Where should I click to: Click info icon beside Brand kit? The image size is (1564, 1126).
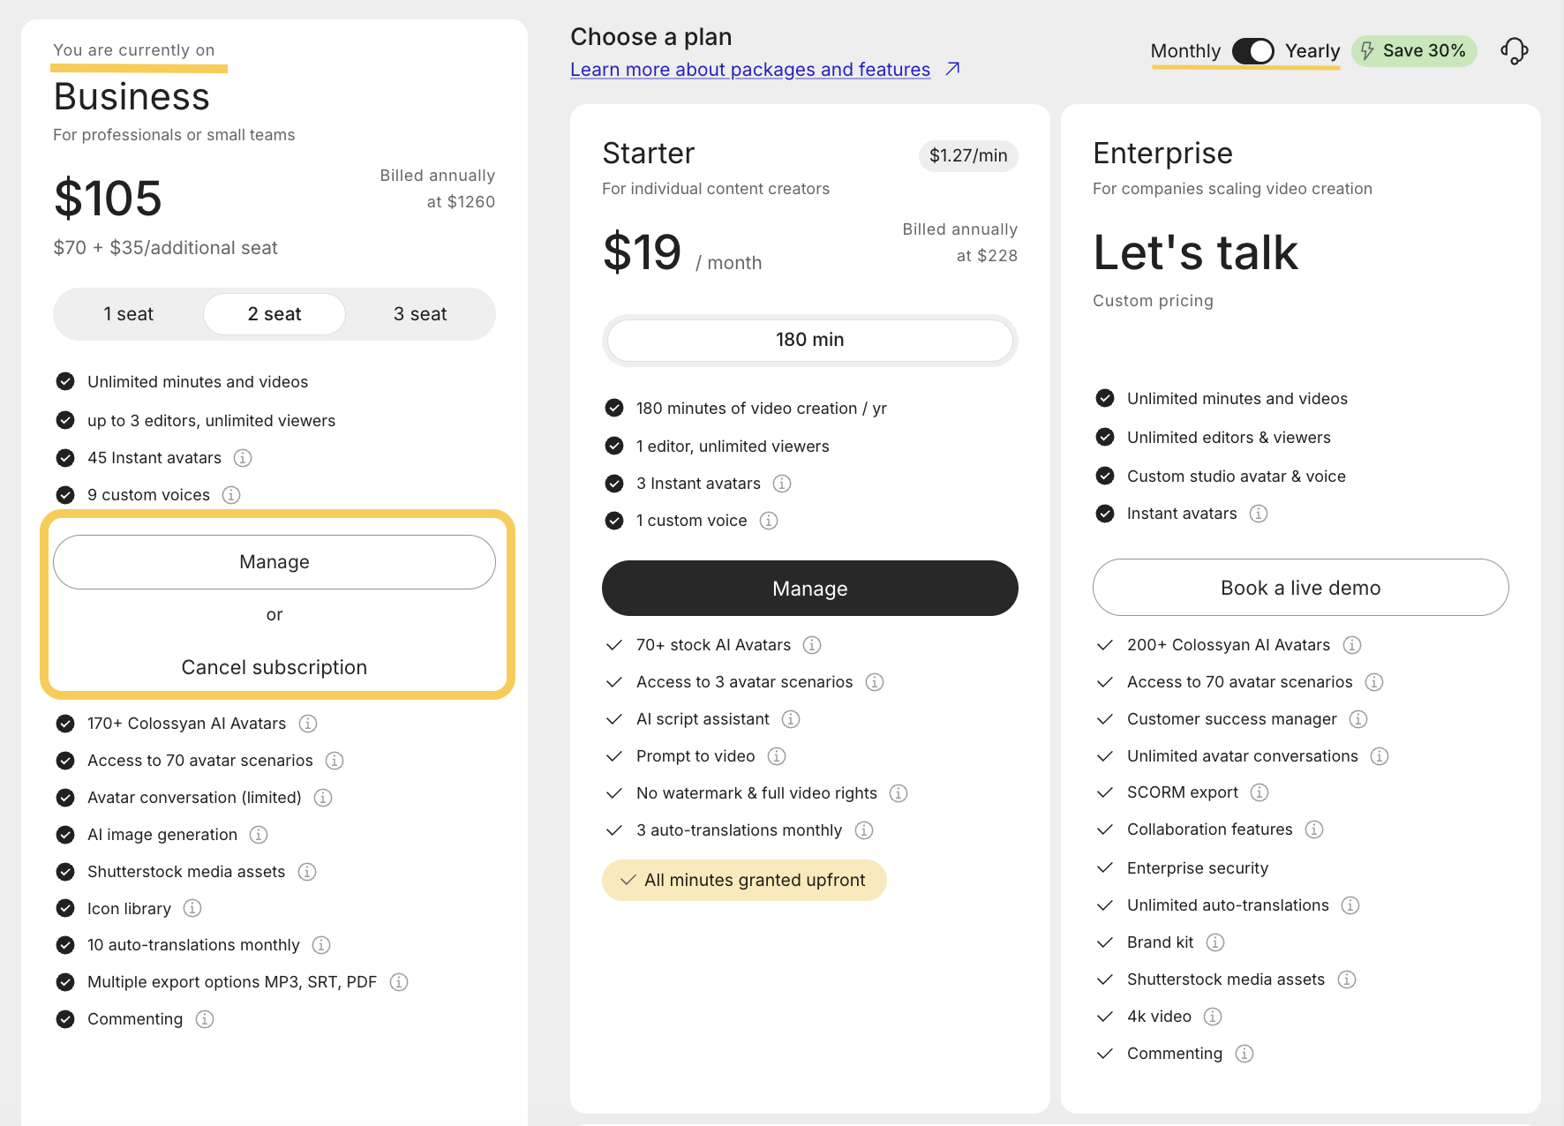(1215, 942)
